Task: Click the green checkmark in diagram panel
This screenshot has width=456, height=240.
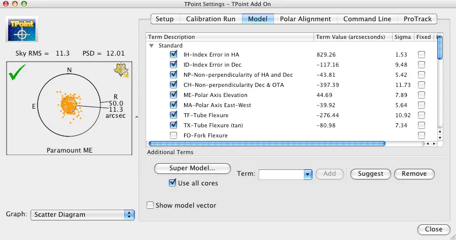Action: (x=17, y=72)
